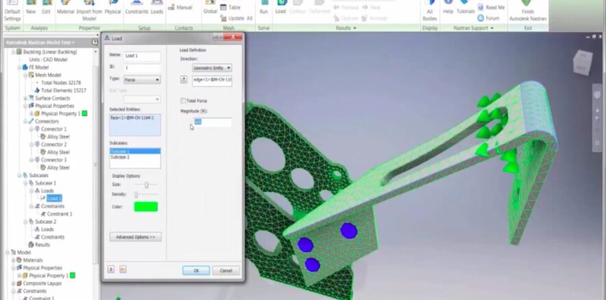Click Finish Autodesk Nastran button

527,12
